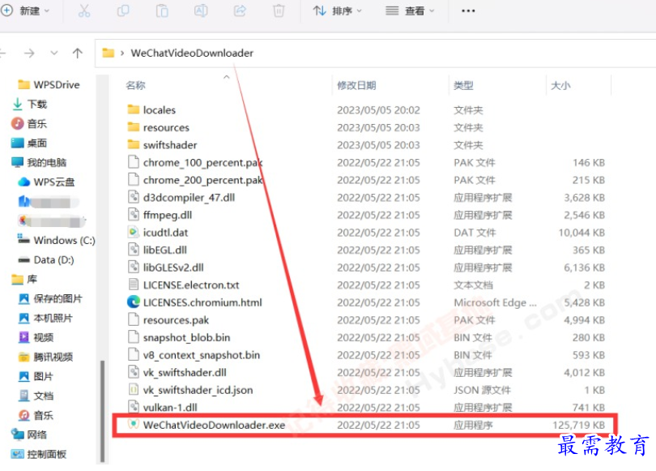Viewport: 656px width, 471px height.
Task: Select the last 音乐 entry under 库
Action: 36,415
